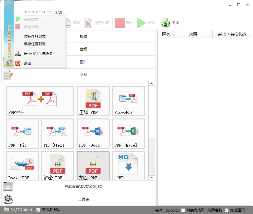Choose the Pic->PDF converter
Image resolution: width=253 pixels, height=214 pixels.
(x=128, y=101)
